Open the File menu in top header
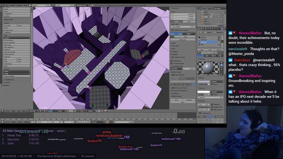Screen dimensions: 283x159 pyautogui.click(x=7, y=5)
